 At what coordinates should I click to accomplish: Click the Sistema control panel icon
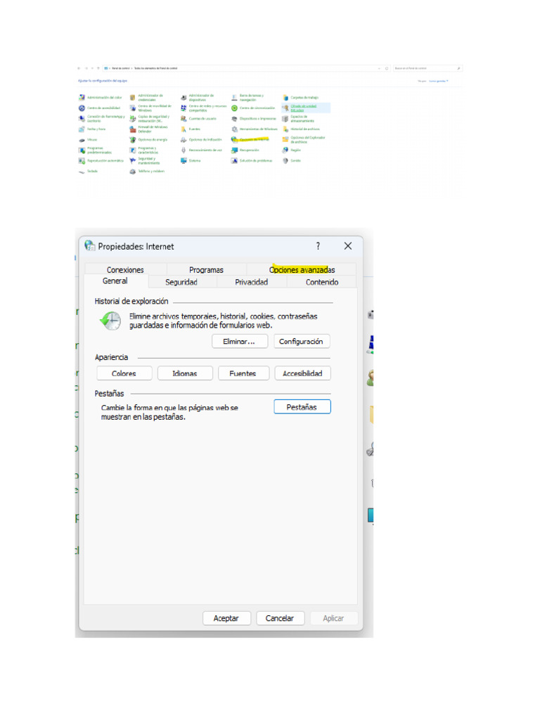tap(184, 160)
